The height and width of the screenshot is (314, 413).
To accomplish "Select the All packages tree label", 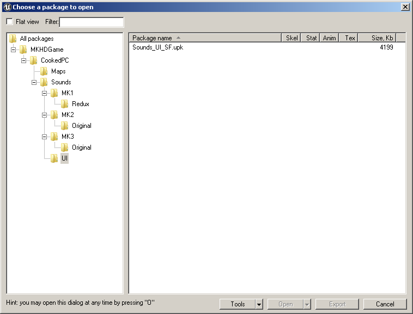I will [x=37, y=39].
